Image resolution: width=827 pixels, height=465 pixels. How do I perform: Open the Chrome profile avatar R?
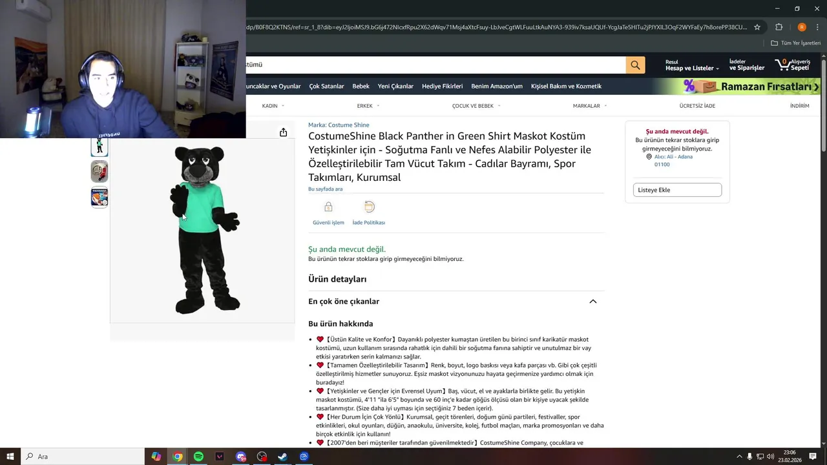(x=802, y=27)
